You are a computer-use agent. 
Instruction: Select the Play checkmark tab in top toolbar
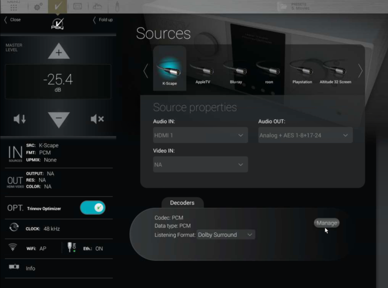pyautogui.click(x=57, y=6)
